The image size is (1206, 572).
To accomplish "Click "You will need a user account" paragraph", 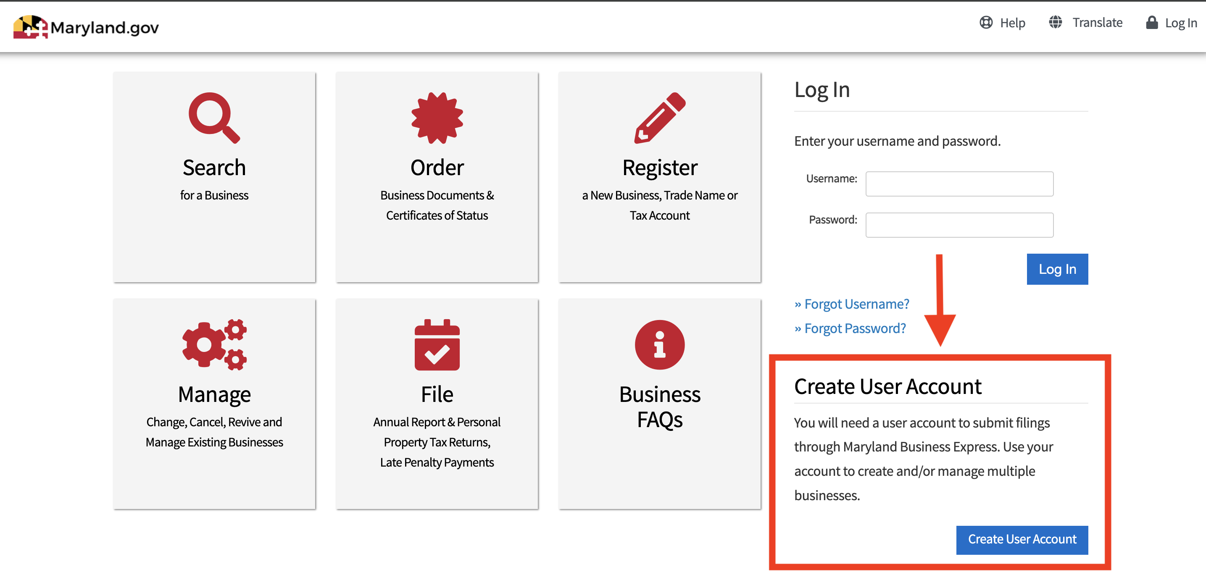I will point(923,459).
